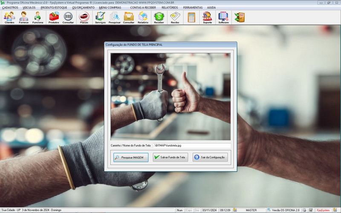Click the Caminho / Nome path field

tap(191, 145)
